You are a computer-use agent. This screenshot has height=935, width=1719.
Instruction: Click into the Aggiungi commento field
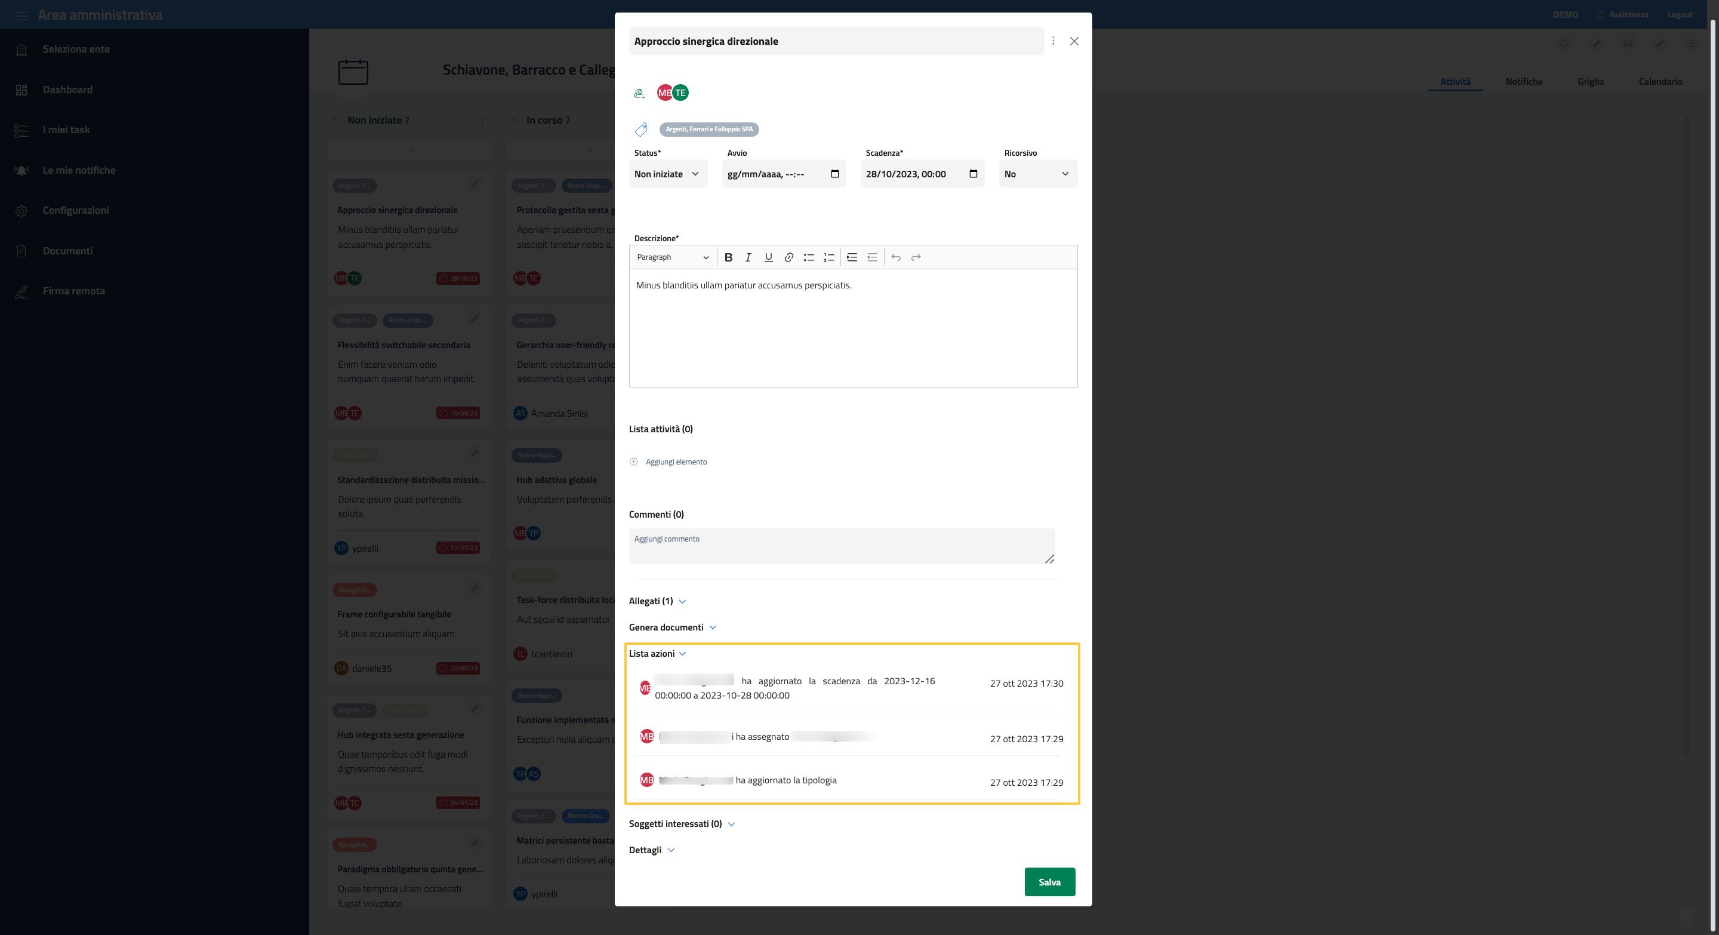point(841,546)
